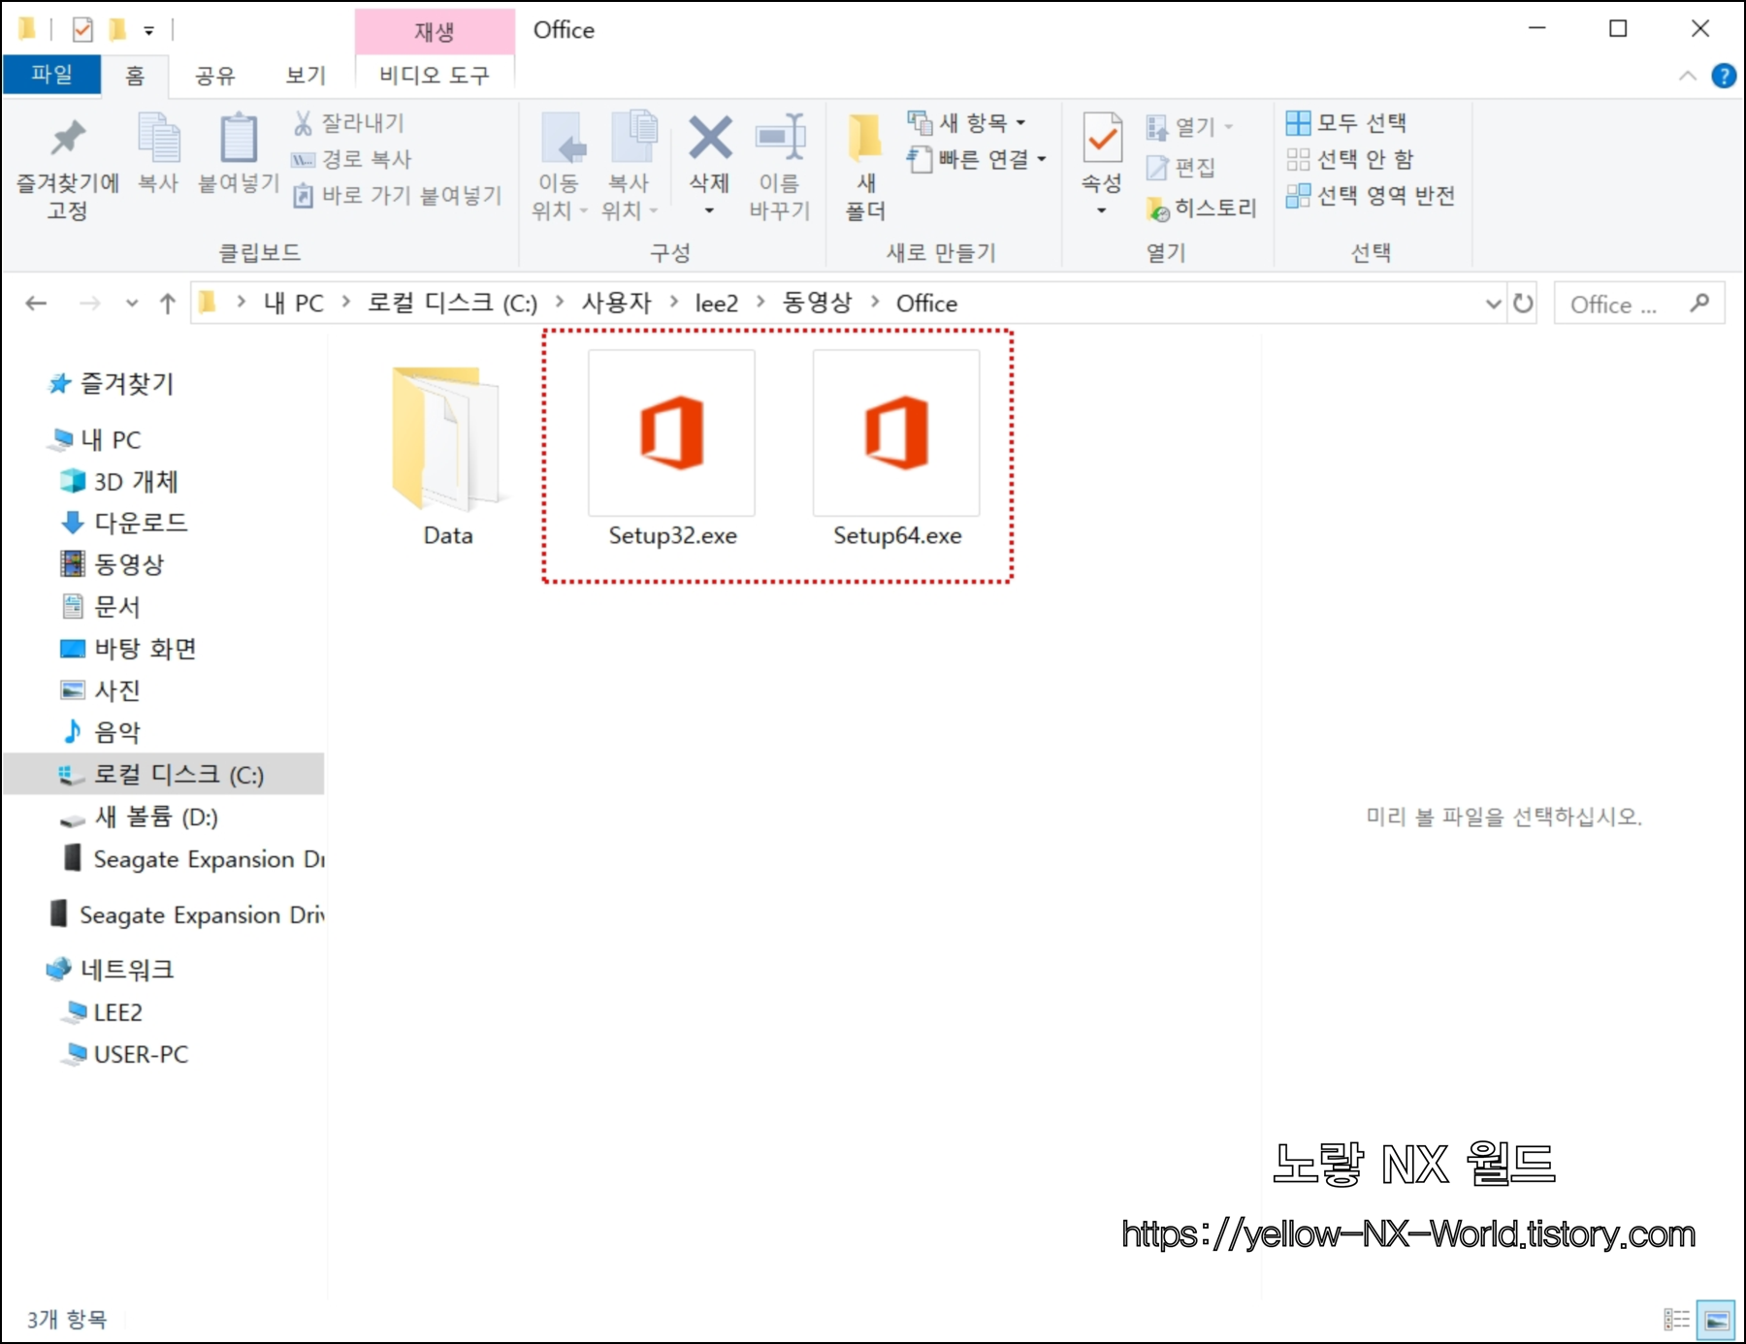Image resolution: width=1746 pixels, height=1344 pixels.
Task: Click Select all (모두 선택)
Action: pos(1346,123)
